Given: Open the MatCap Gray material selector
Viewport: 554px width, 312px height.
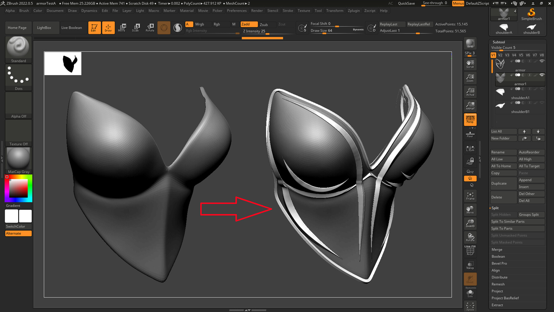Looking at the screenshot, I should (x=18, y=160).
